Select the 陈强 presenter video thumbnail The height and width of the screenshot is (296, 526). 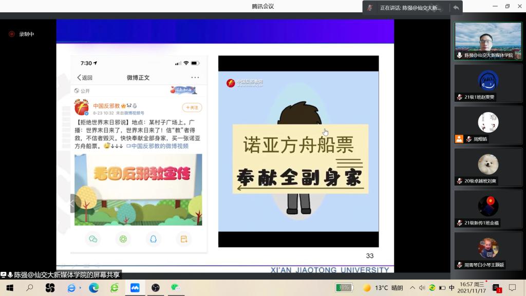coord(487,41)
